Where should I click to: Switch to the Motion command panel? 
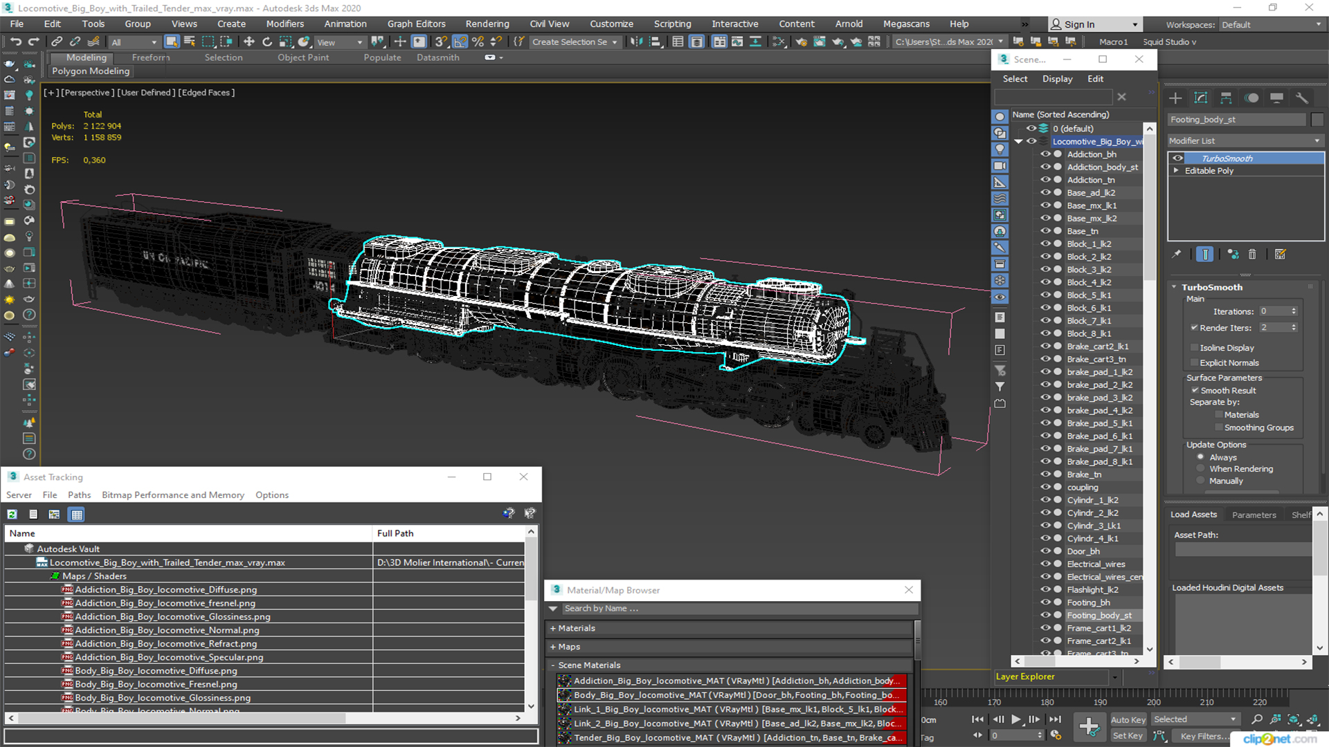coord(1251,98)
